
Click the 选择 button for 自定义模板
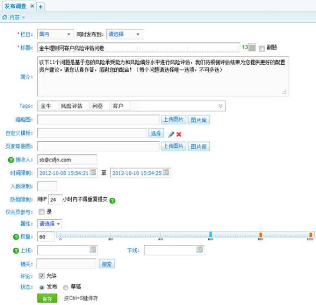(x=156, y=133)
